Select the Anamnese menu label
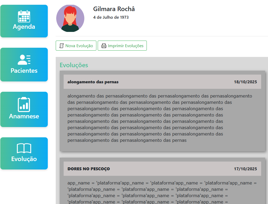Viewport: 268px width, 204px height. click(24, 116)
